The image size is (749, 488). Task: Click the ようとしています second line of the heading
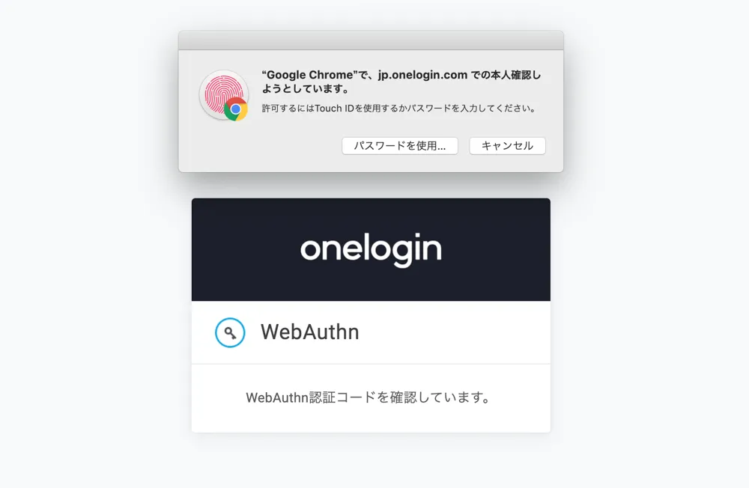(x=306, y=89)
